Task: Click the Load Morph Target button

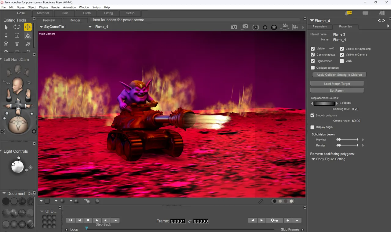Action: coord(337,84)
